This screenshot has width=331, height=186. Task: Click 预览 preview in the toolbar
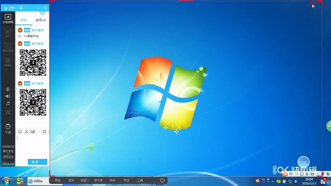click(x=126, y=180)
